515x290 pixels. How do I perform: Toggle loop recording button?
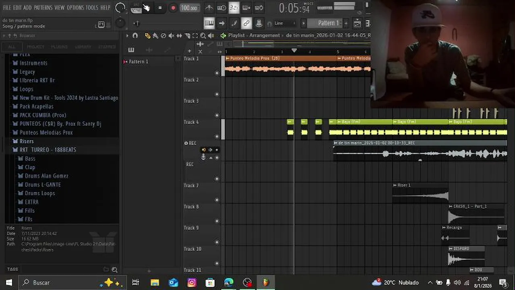click(259, 8)
